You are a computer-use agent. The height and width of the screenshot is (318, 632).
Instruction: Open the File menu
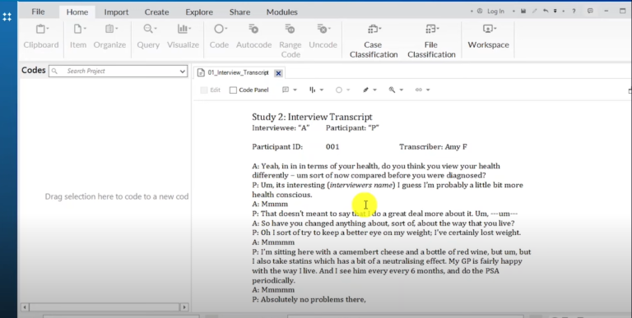[39, 12]
